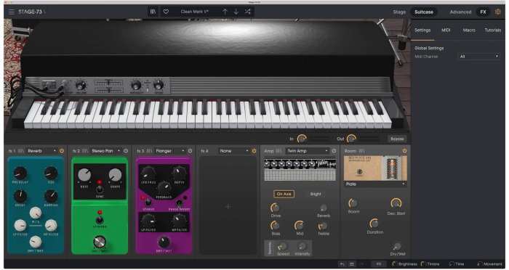The width and height of the screenshot is (509, 270).
Task: Click the Room Duration knob
Action: tap(374, 224)
